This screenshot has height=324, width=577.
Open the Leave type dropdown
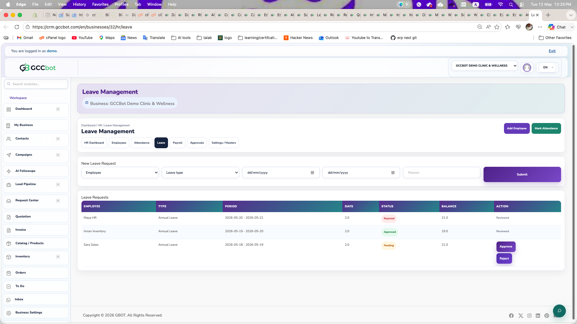(200, 172)
